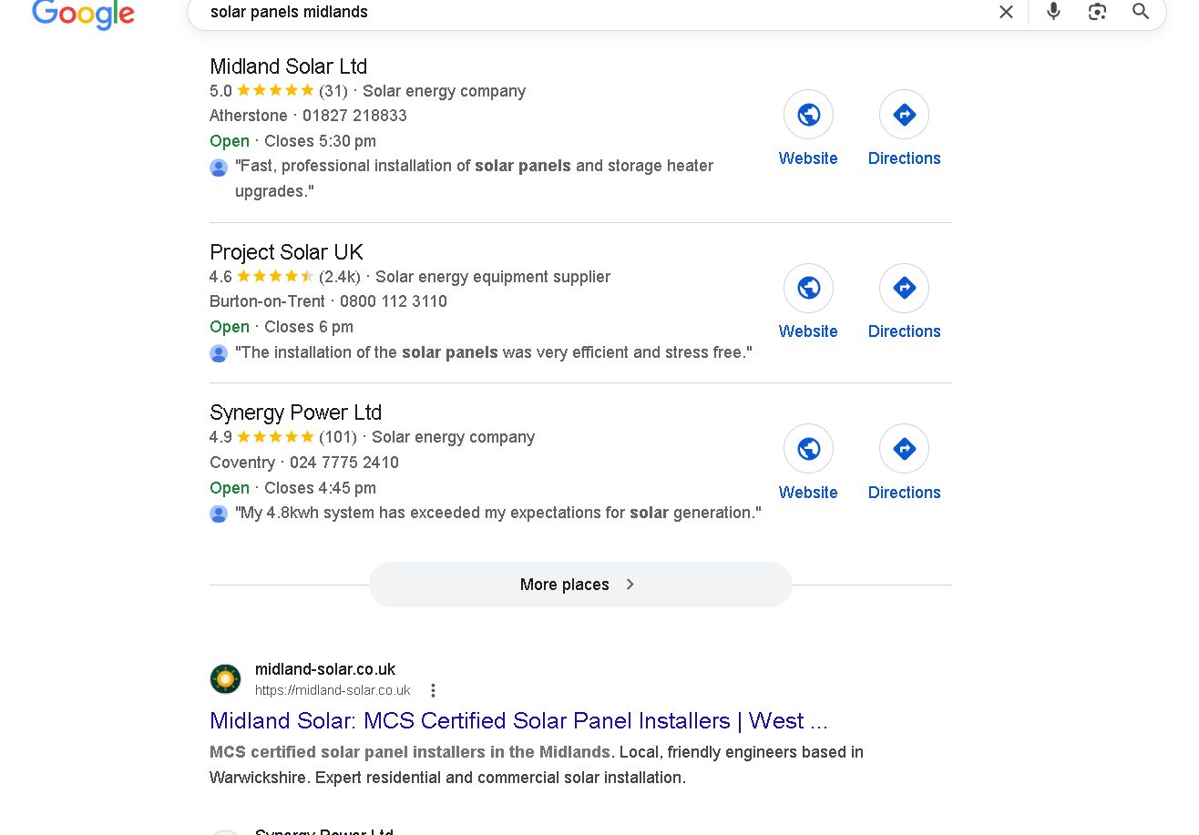This screenshot has width=1199, height=835.
Task: Get directions to Midland Solar Ltd
Action: point(904,115)
